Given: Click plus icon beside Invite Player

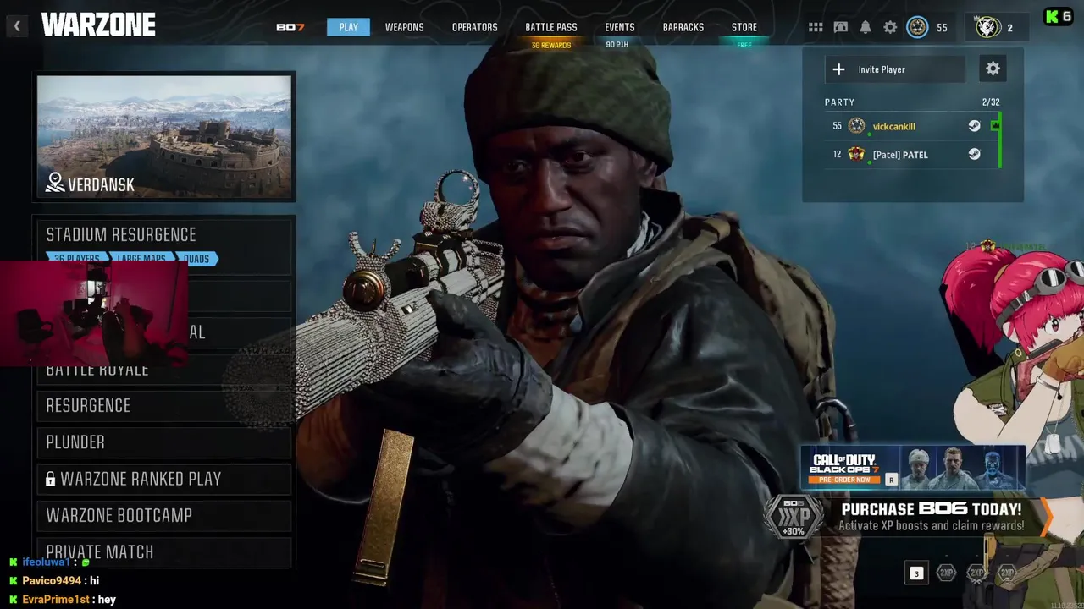Looking at the screenshot, I should 838,69.
